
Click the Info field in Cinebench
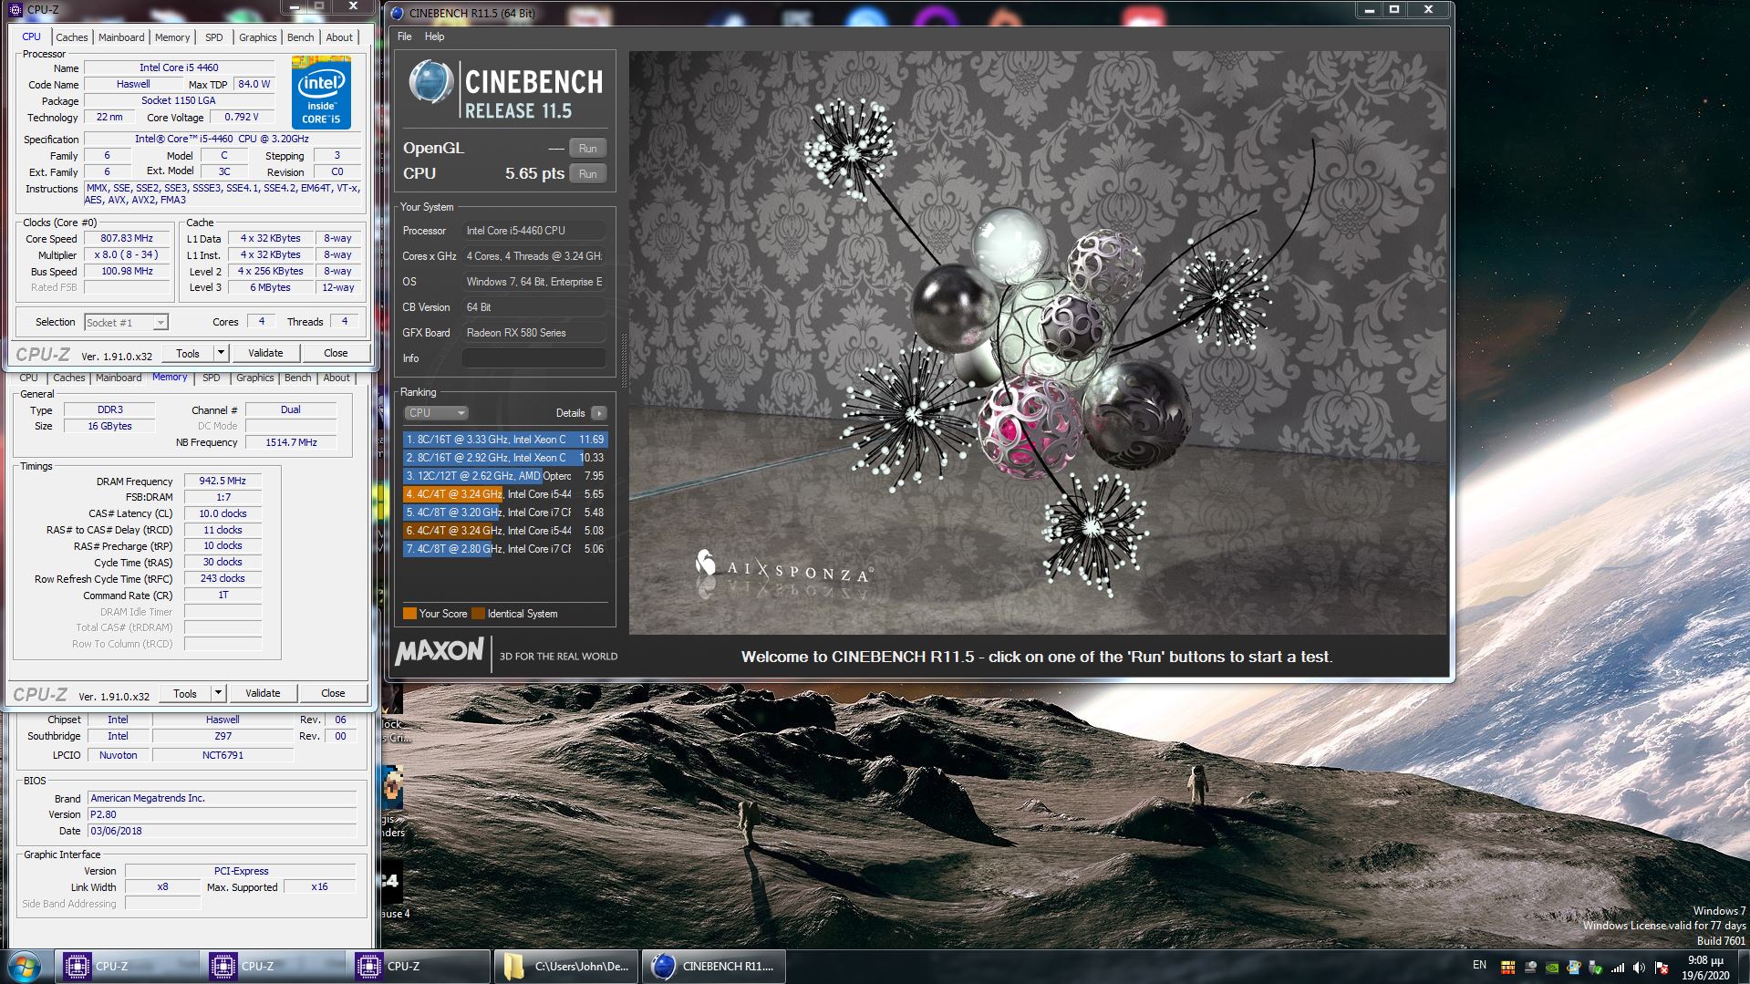click(x=533, y=358)
